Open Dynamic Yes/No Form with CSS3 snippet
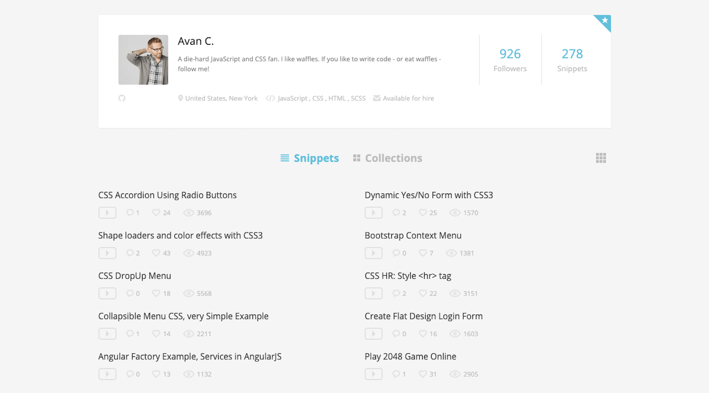This screenshot has width=709, height=393. (x=429, y=195)
